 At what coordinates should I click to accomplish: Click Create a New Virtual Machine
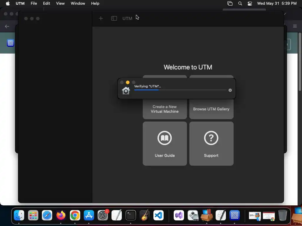click(x=165, y=109)
